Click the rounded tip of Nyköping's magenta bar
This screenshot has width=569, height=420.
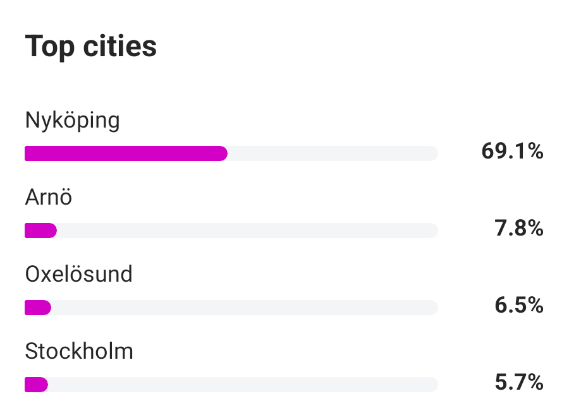[x=223, y=153]
